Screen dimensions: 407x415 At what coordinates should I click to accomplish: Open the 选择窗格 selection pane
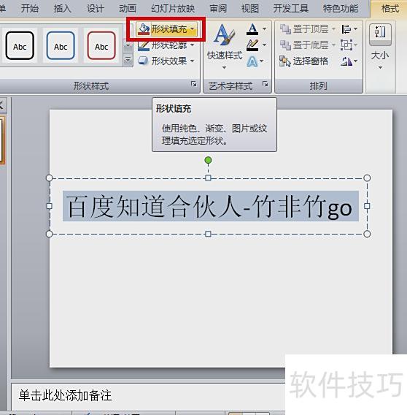304,61
